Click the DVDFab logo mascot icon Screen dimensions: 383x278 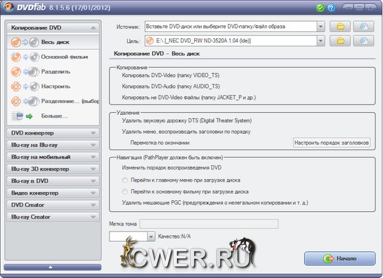[x=8, y=7]
